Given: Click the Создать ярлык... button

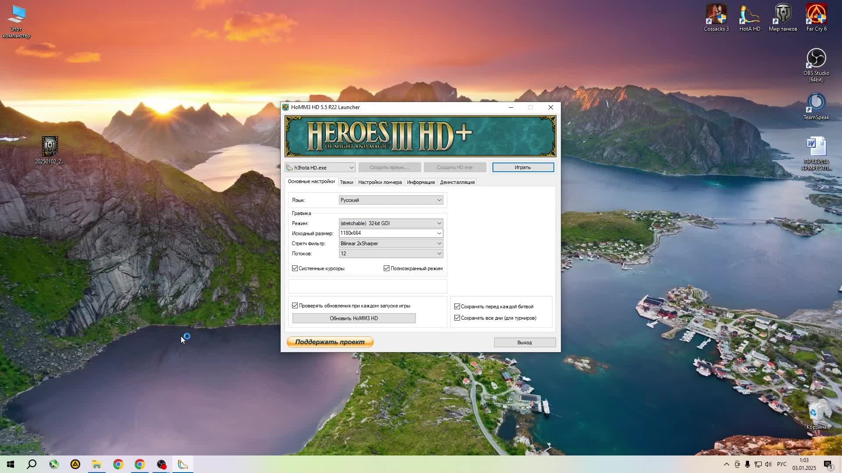Looking at the screenshot, I should coord(389,167).
